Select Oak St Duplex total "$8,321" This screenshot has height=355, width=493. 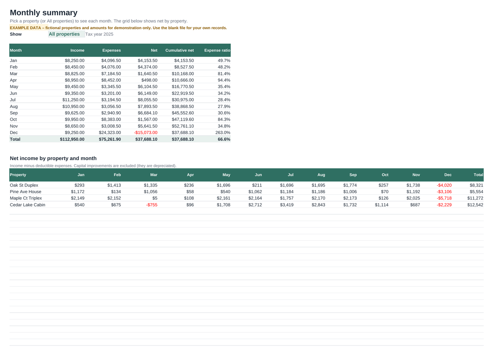[x=476, y=185]
